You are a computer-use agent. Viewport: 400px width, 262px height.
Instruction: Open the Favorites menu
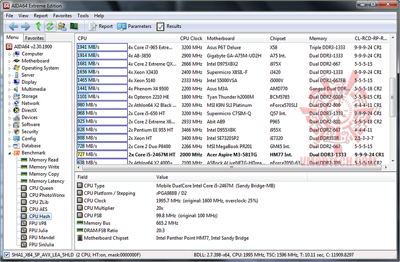[x=62, y=16]
